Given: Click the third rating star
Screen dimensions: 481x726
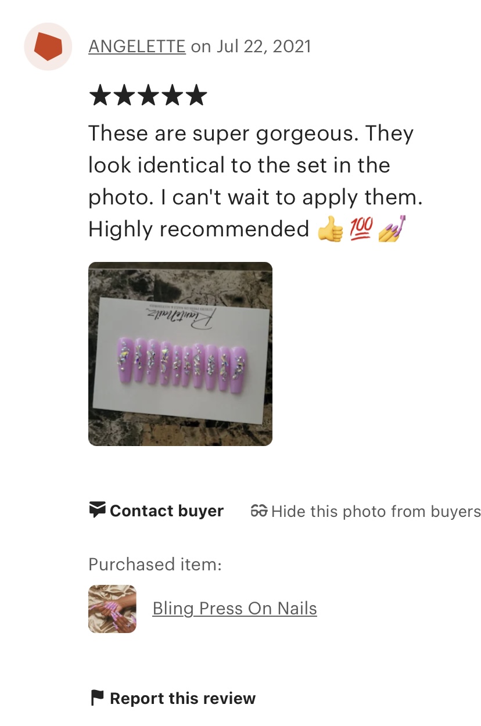Looking at the screenshot, I should pos(148,95).
